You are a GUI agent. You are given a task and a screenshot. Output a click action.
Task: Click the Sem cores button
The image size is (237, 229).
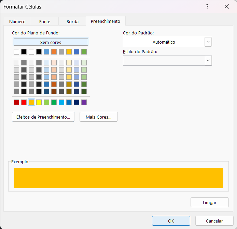(x=51, y=42)
